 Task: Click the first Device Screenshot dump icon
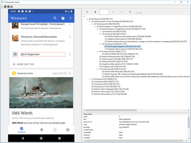(x=5, y=7)
